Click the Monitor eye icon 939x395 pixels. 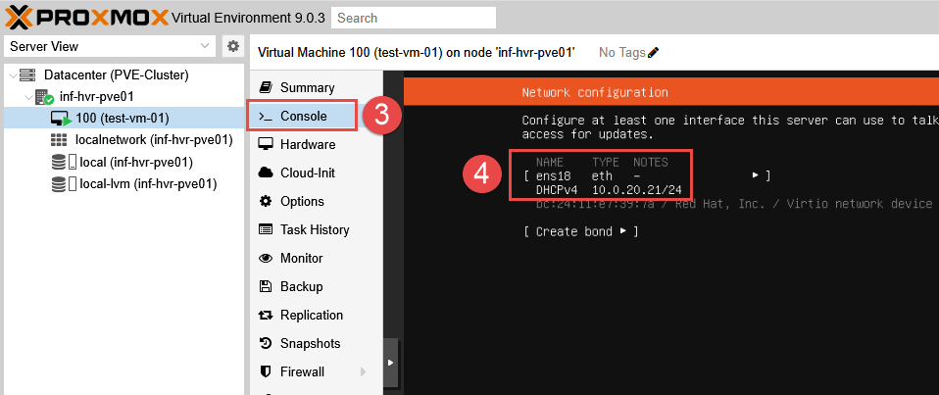pos(266,258)
